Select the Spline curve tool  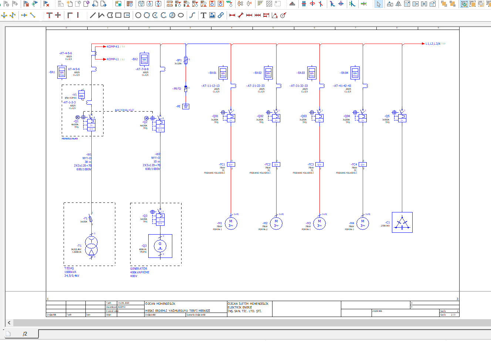[192, 16]
